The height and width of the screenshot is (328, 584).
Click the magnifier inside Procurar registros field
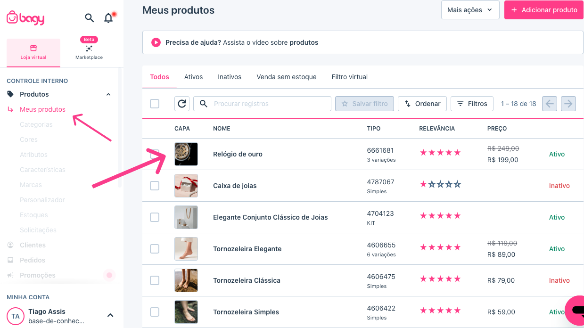204,104
